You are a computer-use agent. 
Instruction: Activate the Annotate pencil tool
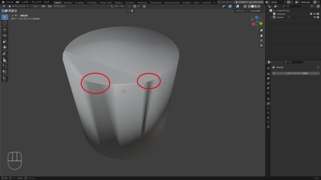(x=5, y=54)
